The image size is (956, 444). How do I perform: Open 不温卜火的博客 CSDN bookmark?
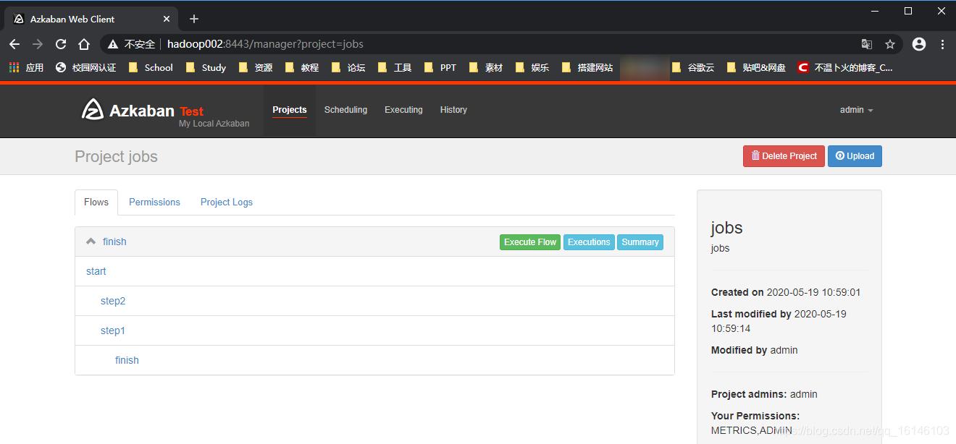click(x=845, y=67)
